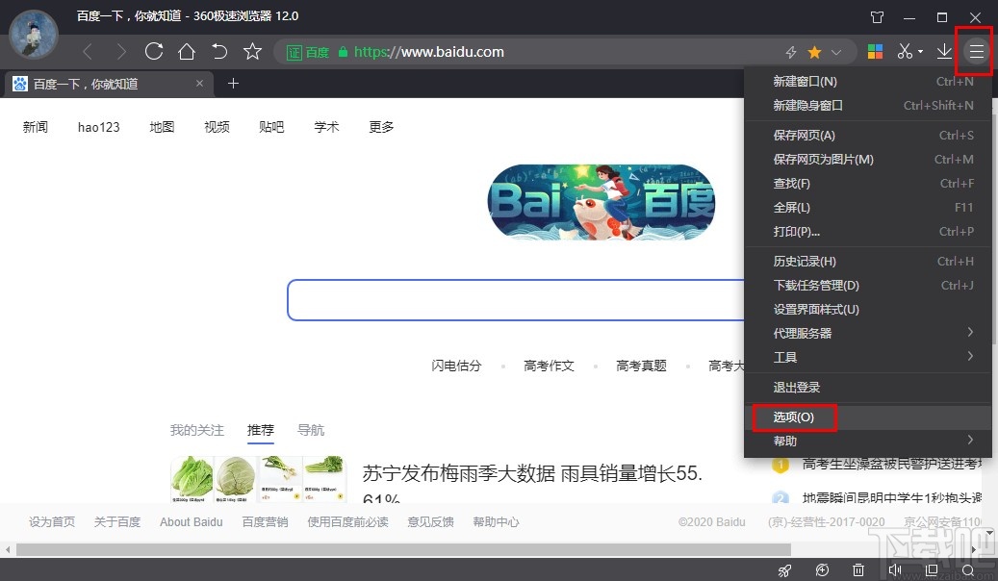Open the colorful apps grid icon

[875, 52]
